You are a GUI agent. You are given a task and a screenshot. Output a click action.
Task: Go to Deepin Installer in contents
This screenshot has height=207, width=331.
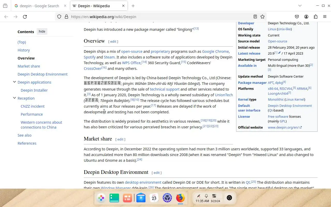point(34,90)
